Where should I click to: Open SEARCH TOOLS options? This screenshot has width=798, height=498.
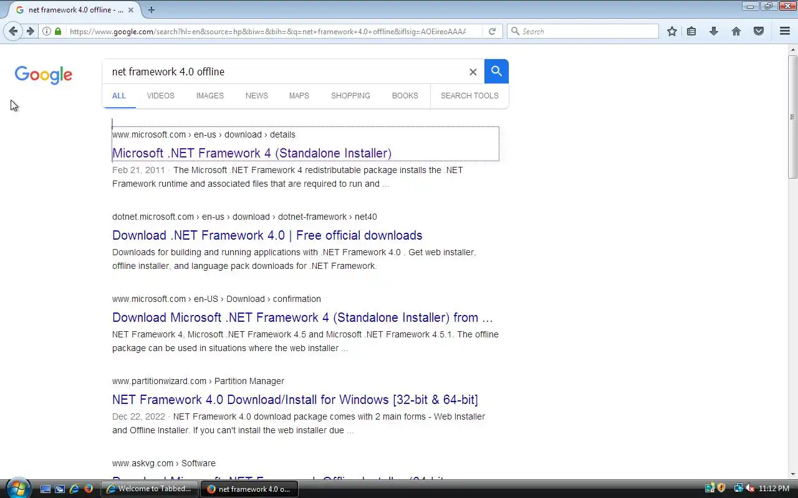[x=469, y=96]
